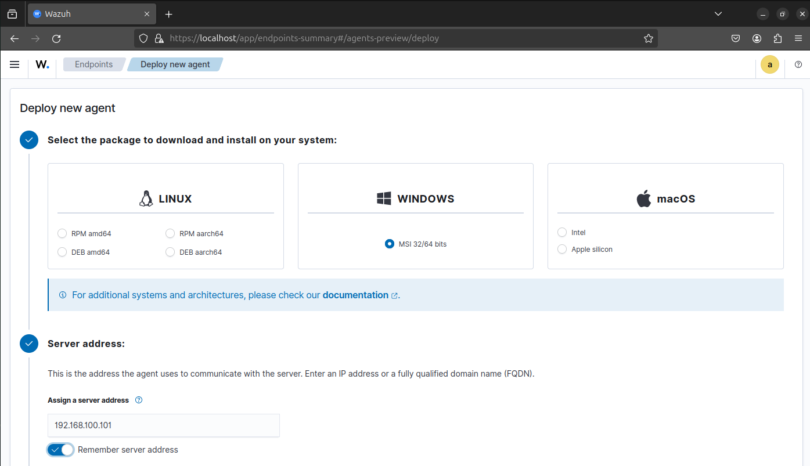Click the Firefox back arrow
810x466 pixels.
[15, 38]
